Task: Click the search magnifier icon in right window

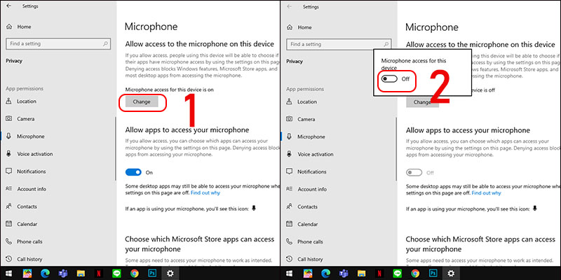Action: pyautogui.click(x=386, y=44)
